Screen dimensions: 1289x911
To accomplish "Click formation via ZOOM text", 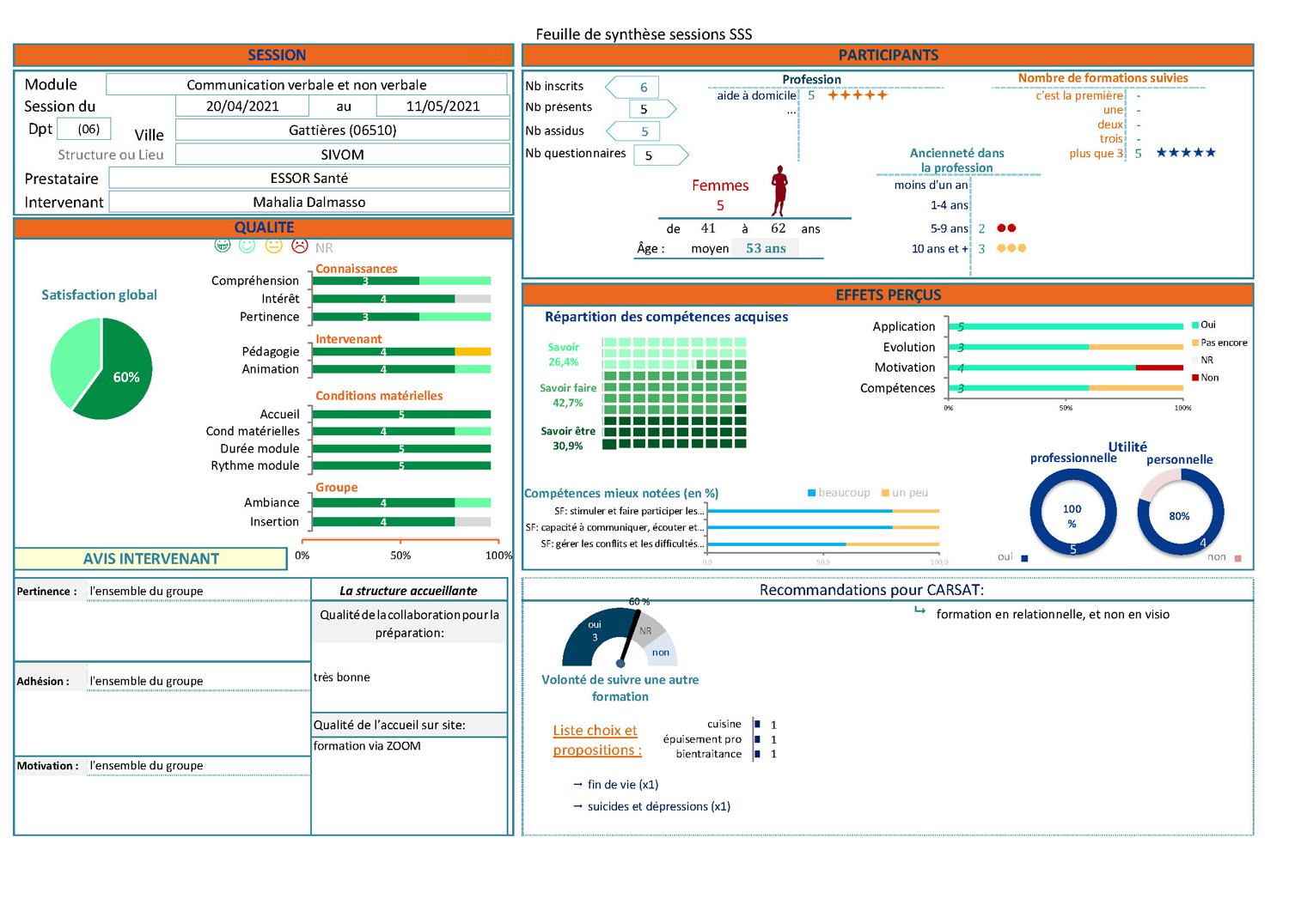I will (367, 746).
